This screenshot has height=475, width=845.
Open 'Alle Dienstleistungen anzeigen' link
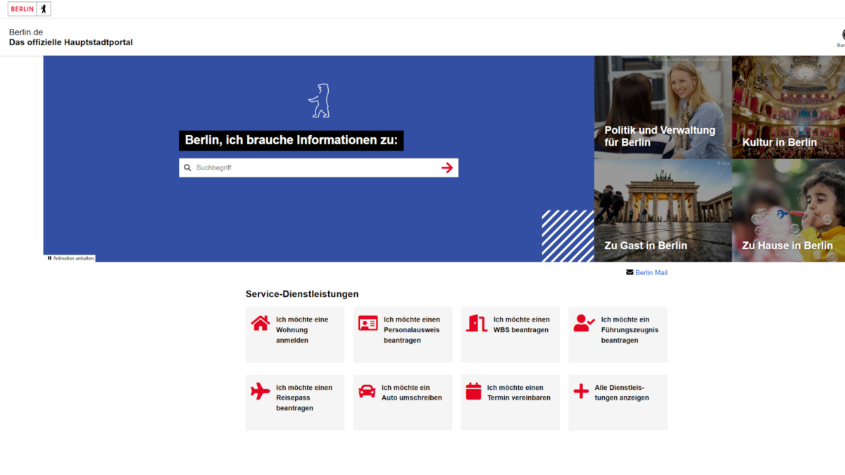click(x=618, y=403)
